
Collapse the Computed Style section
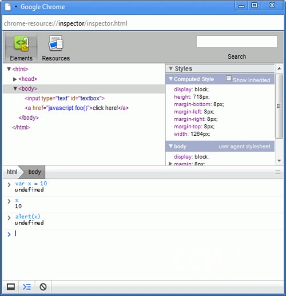click(171, 79)
